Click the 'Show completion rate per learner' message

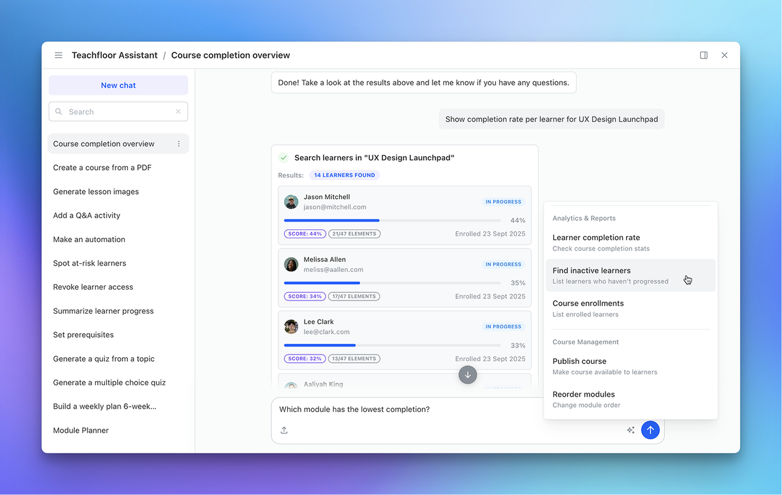(x=552, y=119)
